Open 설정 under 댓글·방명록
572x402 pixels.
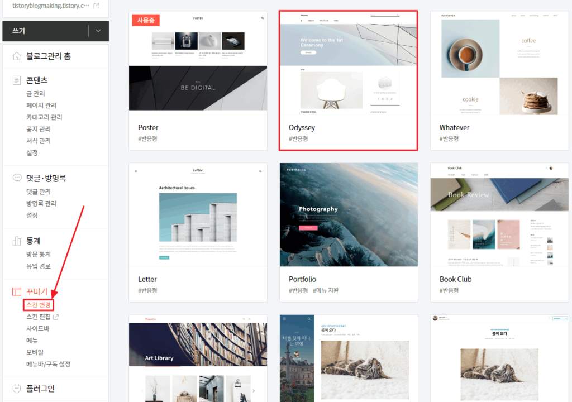[32, 215]
